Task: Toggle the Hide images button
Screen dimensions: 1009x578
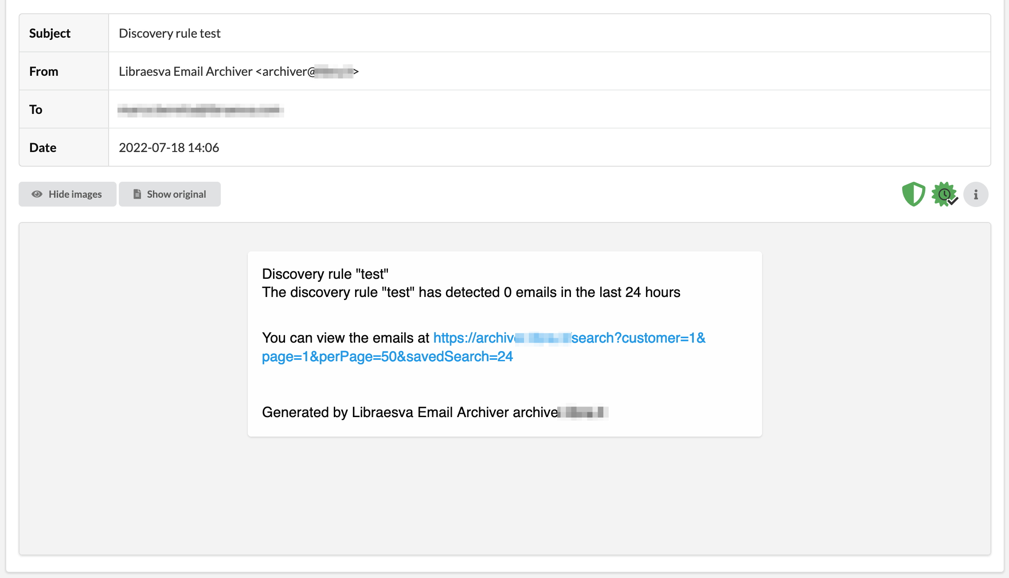Action: [x=67, y=194]
